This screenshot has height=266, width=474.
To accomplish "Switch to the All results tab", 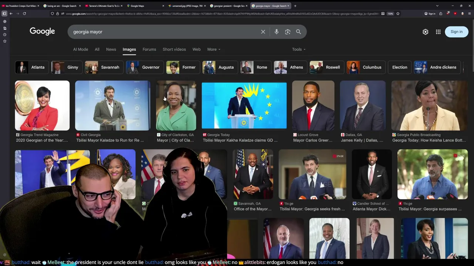I will click(97, 49).
